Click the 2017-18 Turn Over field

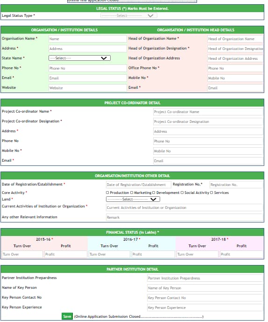[197, 254]
